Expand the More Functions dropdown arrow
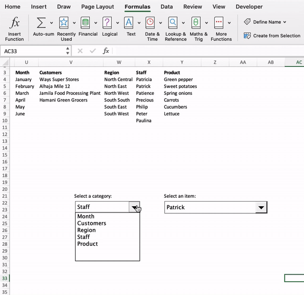This screenshot has width=304, height=295. tap(229, 23)
